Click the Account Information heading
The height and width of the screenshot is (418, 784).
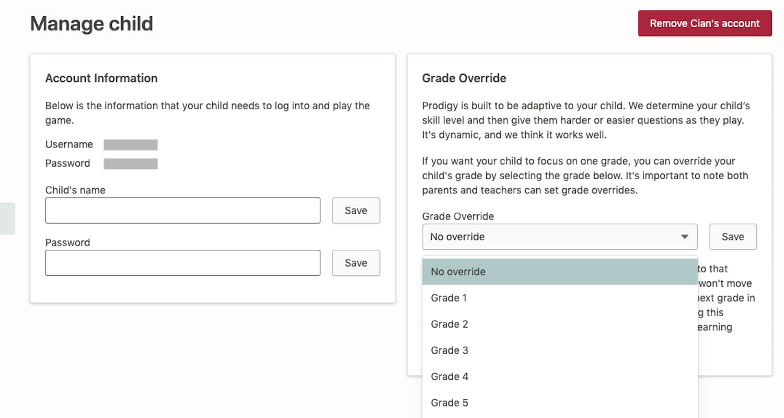pyautogui.click(x=101, y=78)
